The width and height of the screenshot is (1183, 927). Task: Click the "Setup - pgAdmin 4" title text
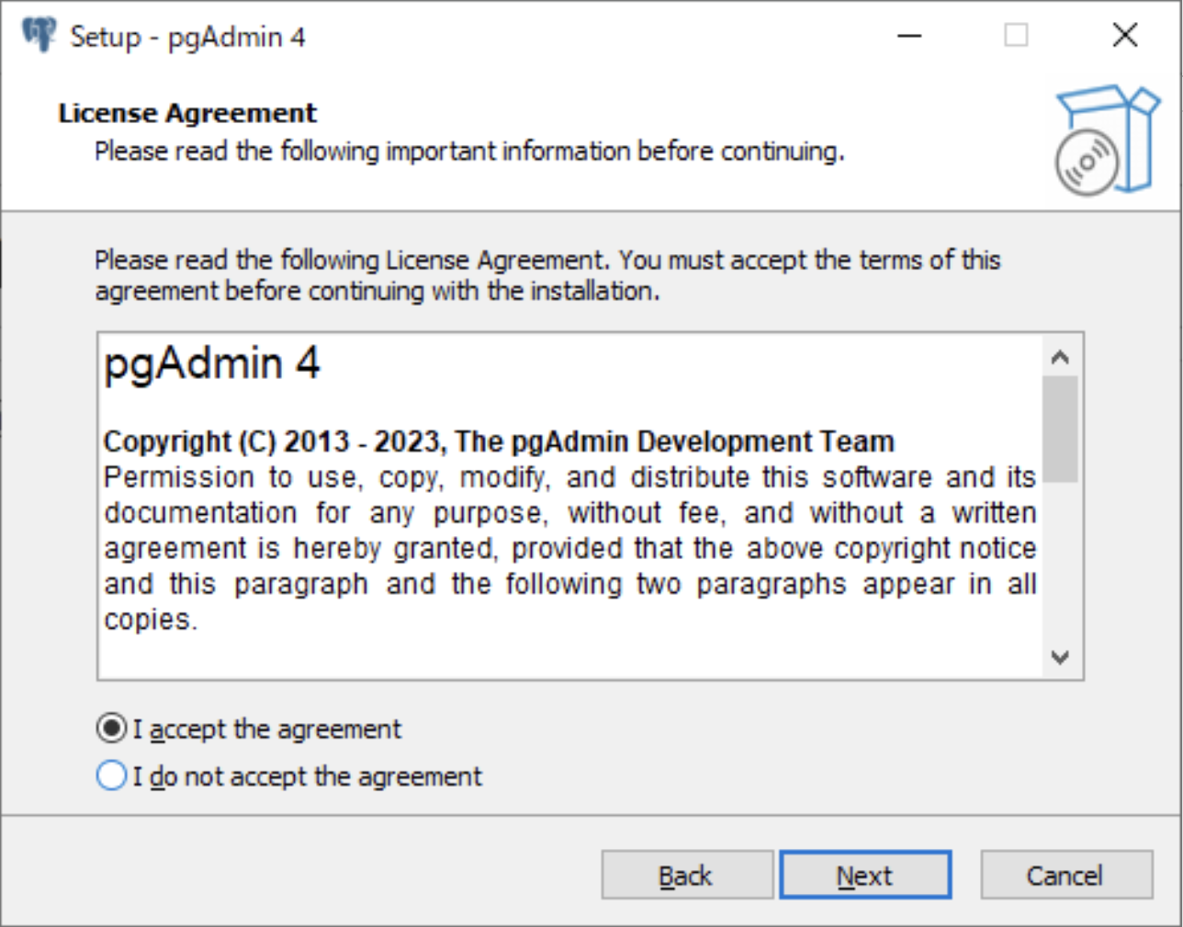[x=187, y=37]
